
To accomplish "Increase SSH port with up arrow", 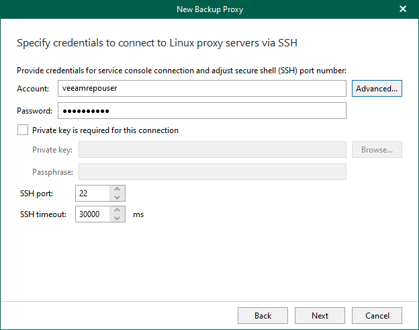I will coord(118,190).
